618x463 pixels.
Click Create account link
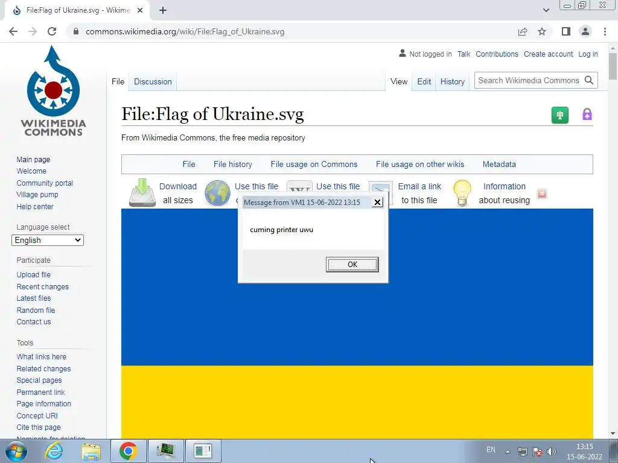click(x=548, y=54)
